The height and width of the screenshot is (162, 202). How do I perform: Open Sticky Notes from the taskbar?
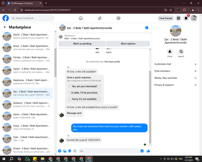[x=35, y=159]
